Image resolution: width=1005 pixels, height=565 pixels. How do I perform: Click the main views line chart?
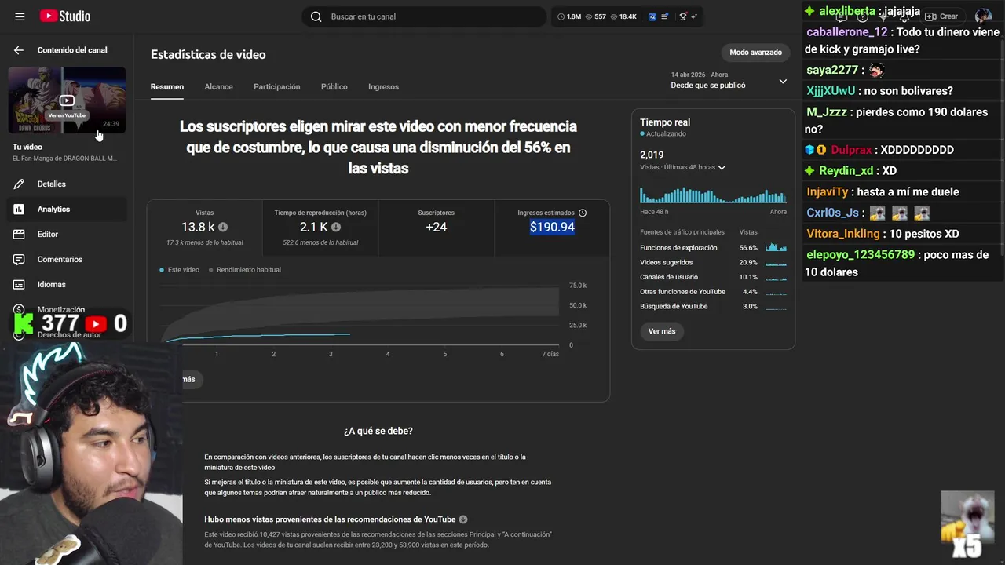click(x=361, y=314)
